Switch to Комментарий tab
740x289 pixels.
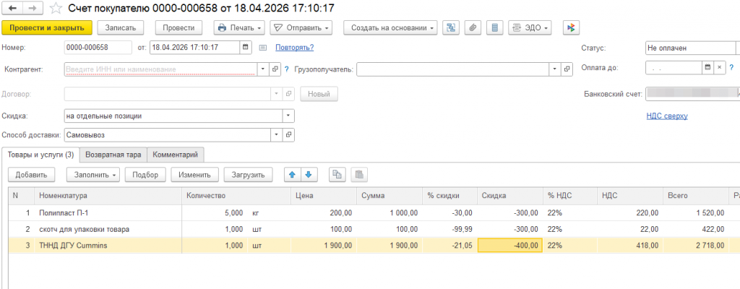pyautogui.click(x=176, y=155)
